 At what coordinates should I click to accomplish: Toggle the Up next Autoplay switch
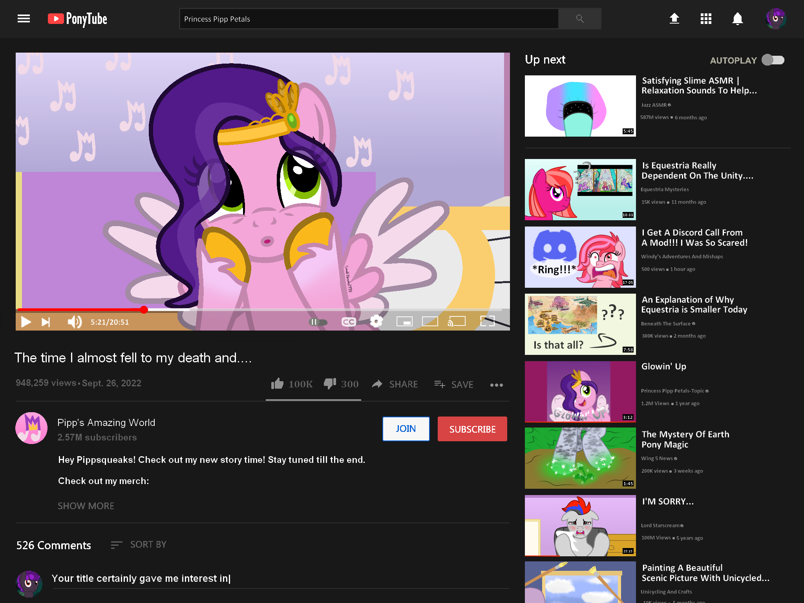(x=773, y=60)
